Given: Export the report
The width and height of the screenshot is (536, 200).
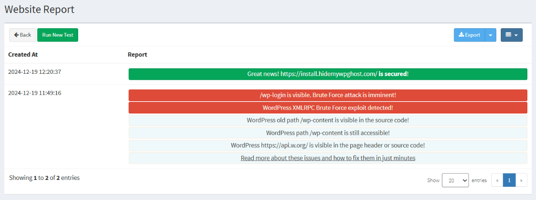Looking at the screenshot, I should coord(469,35).
